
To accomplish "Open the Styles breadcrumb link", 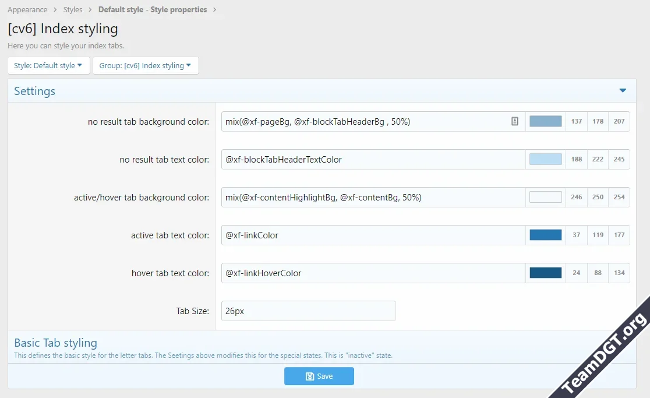I will point(73,10).
